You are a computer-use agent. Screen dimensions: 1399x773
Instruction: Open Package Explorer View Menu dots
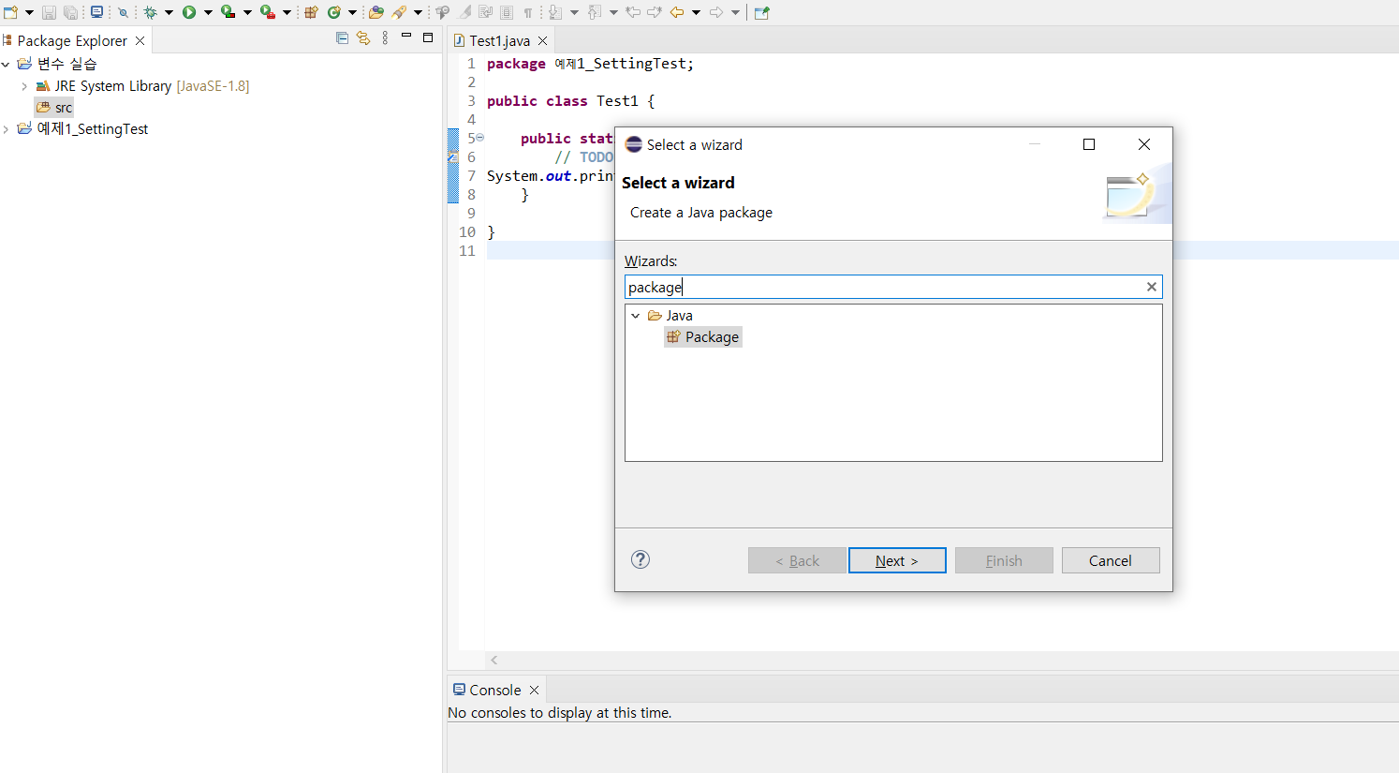tap(385, 37)
